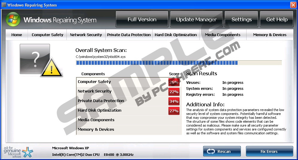The image size is (298, 160).
Task: Click the Hard Disk Optimization 27% score badge
Action: [x=174, y=111]
